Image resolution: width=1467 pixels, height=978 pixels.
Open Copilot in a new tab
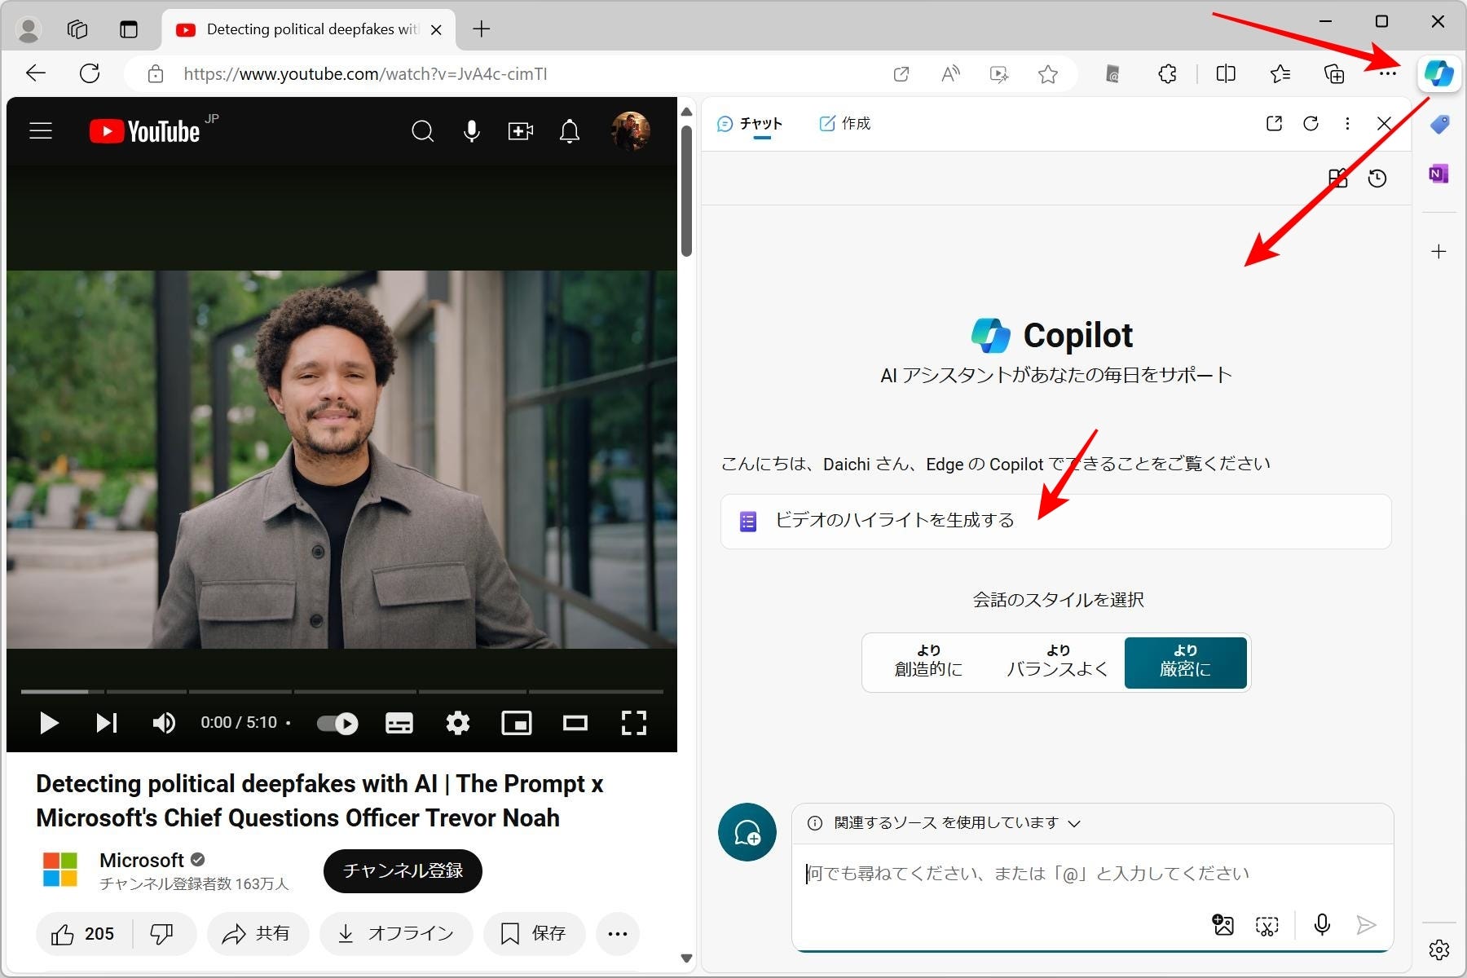click(x=1274, y=123)
